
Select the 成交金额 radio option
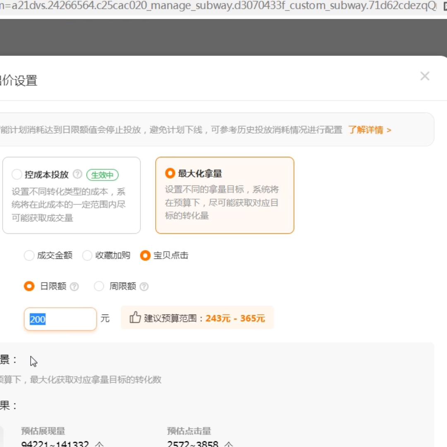click(x=29, y=255)
